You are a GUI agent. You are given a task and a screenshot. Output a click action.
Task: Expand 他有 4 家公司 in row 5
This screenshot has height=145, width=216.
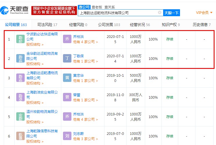click(85, 119)
